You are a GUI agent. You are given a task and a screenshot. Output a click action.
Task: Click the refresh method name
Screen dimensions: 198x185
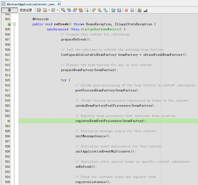point(61,24)
